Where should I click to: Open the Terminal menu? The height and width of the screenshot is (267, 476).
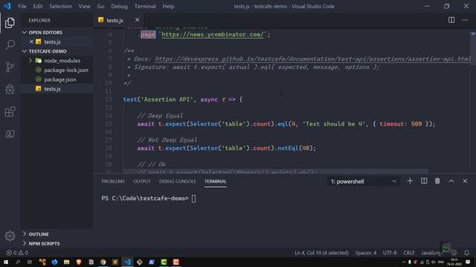145,6
